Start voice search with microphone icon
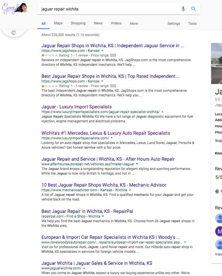Image resolution: width=222 pixels, height=276 pixels. (183, 9)
